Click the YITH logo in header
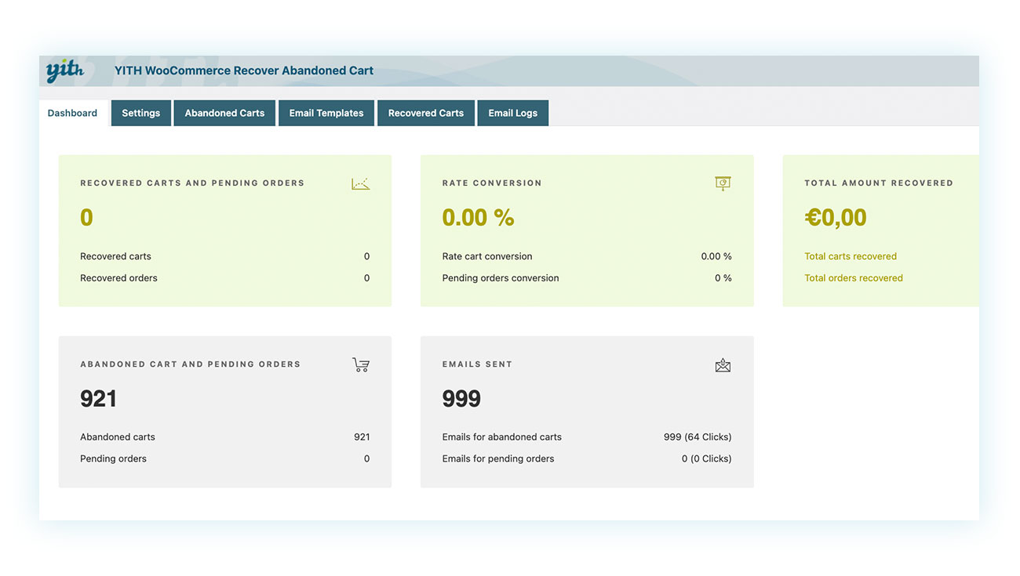Viewport: 1020px width, 576px height. tap(65, 71)
